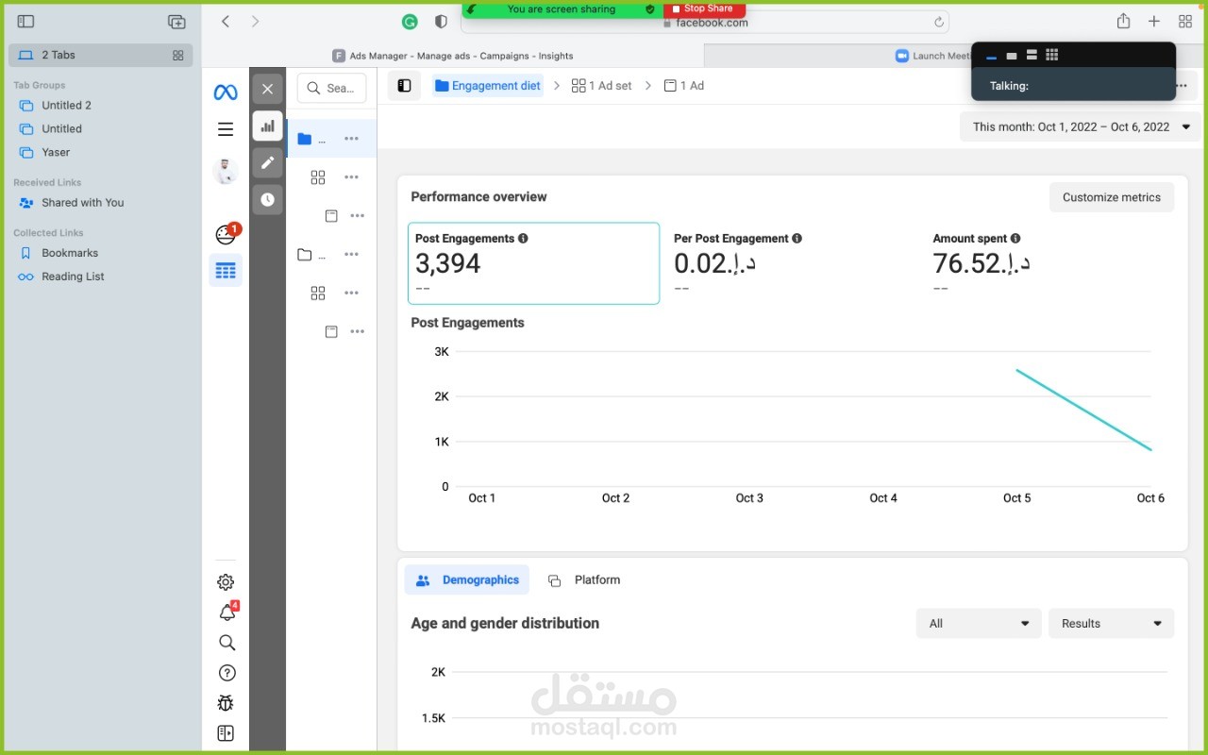Click the Engagement diet breadcrumb
The height and width of the screenshot is (755, 1208).
pyautogui.click(x=488, y=86)
